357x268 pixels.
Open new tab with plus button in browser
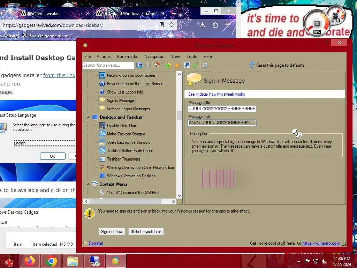[174, 14]
